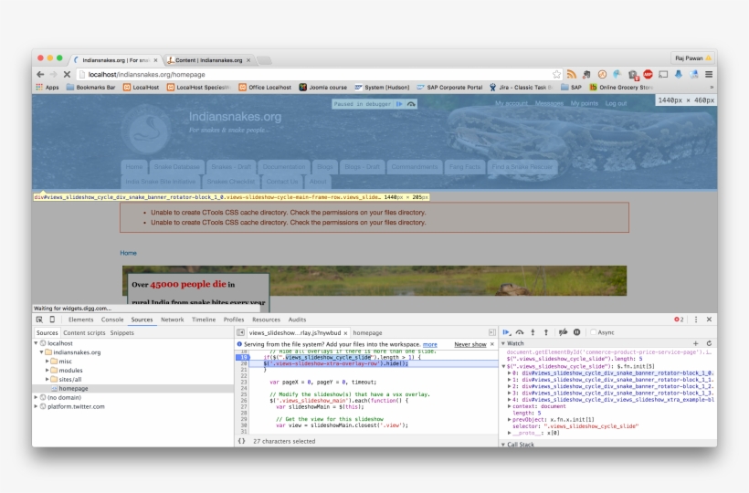Open the Profiles panel
The width and height of the screenshot is (749, 493).
click(234, 320)
